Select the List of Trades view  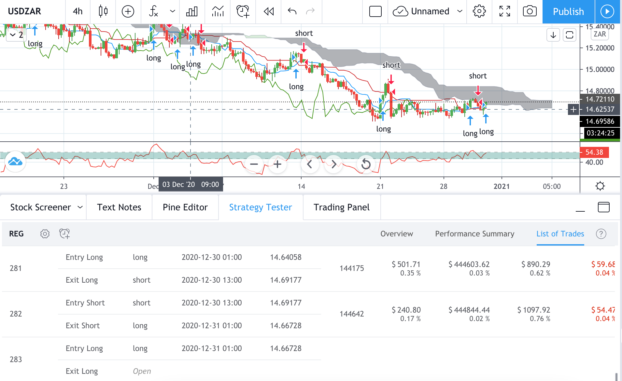pos(560,234)
